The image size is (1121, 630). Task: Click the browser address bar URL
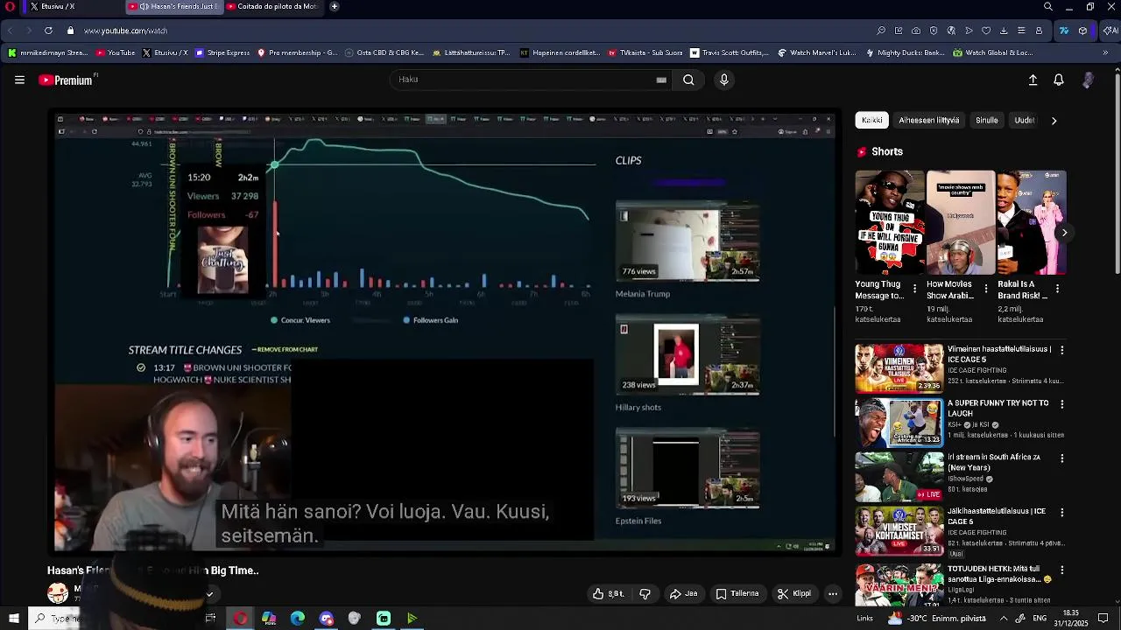coord(125,31)
